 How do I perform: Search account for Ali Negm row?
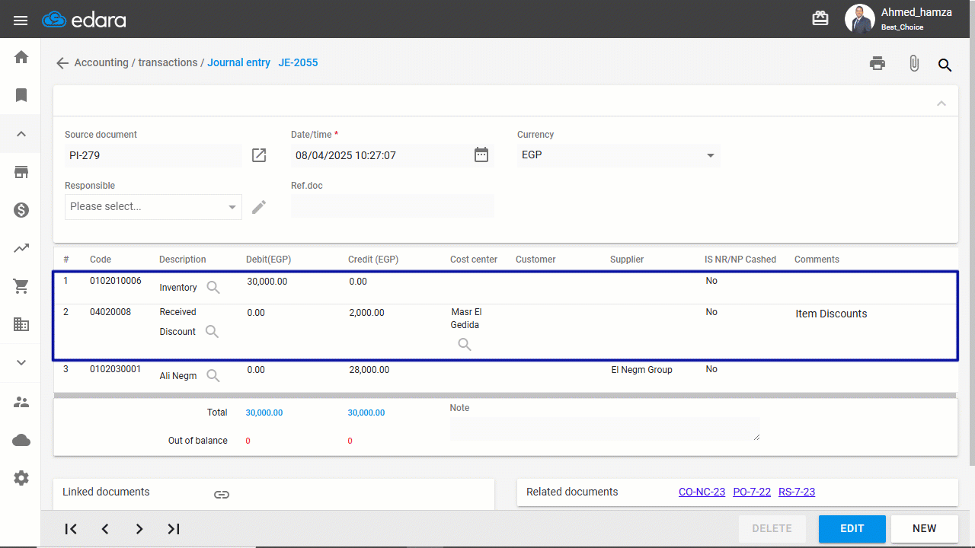point(213,376)
